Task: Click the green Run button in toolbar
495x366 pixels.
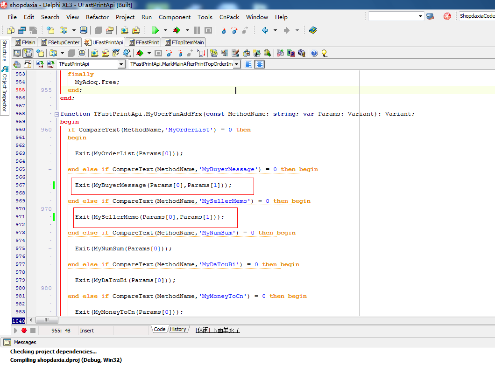Action: [155, 30]
